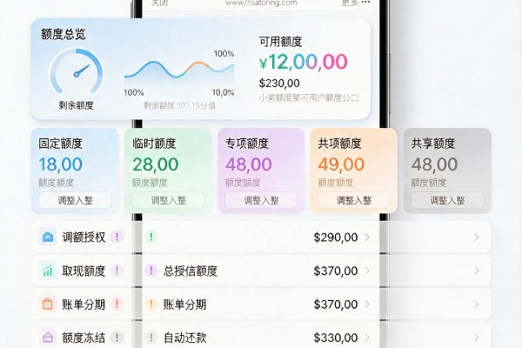Click red alert badge beside 账单分期 icon row
The image size is (522, 348).
(x=117, y=304)
